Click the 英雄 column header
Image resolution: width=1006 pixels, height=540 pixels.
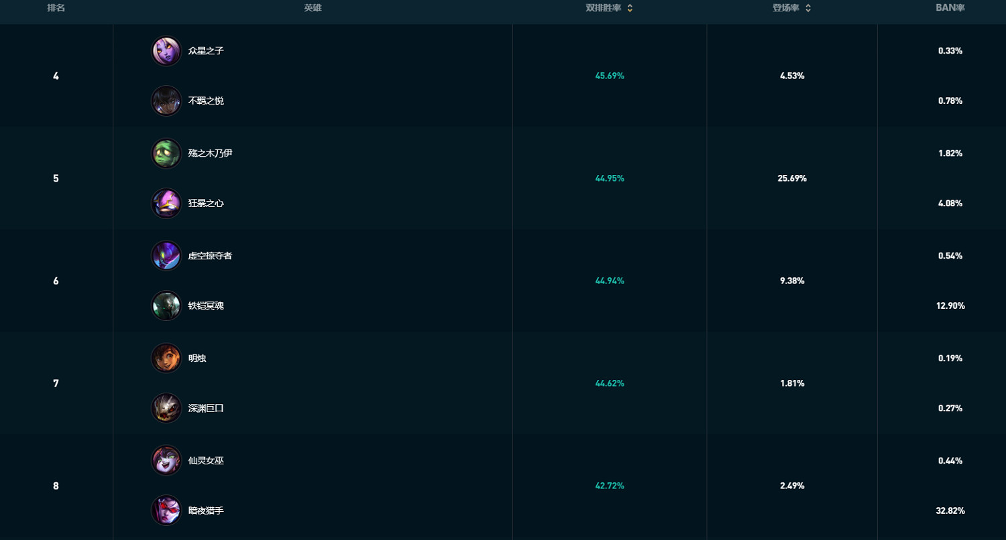pos(313,9)
